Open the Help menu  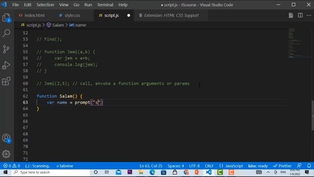coord(123,4)
